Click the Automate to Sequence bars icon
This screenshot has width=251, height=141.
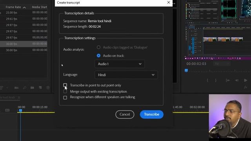click(16, 88)
